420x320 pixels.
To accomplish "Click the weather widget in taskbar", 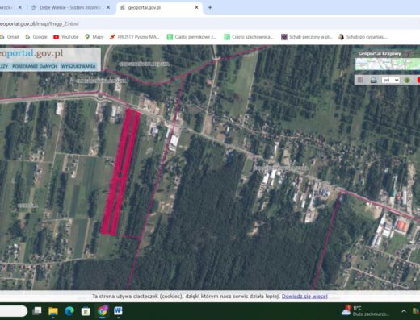I will tap(365, 311).
